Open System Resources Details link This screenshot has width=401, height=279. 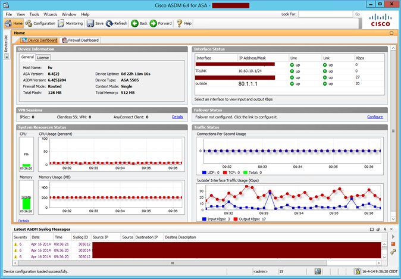24,221
